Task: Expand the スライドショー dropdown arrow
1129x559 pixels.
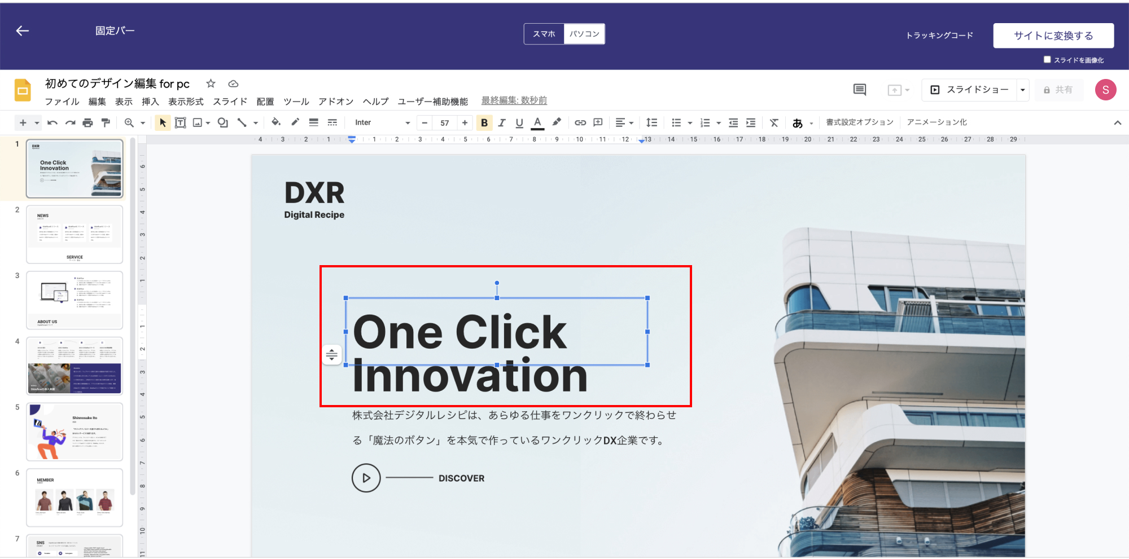Action: pyautogui.click(x=1022, y=90)
